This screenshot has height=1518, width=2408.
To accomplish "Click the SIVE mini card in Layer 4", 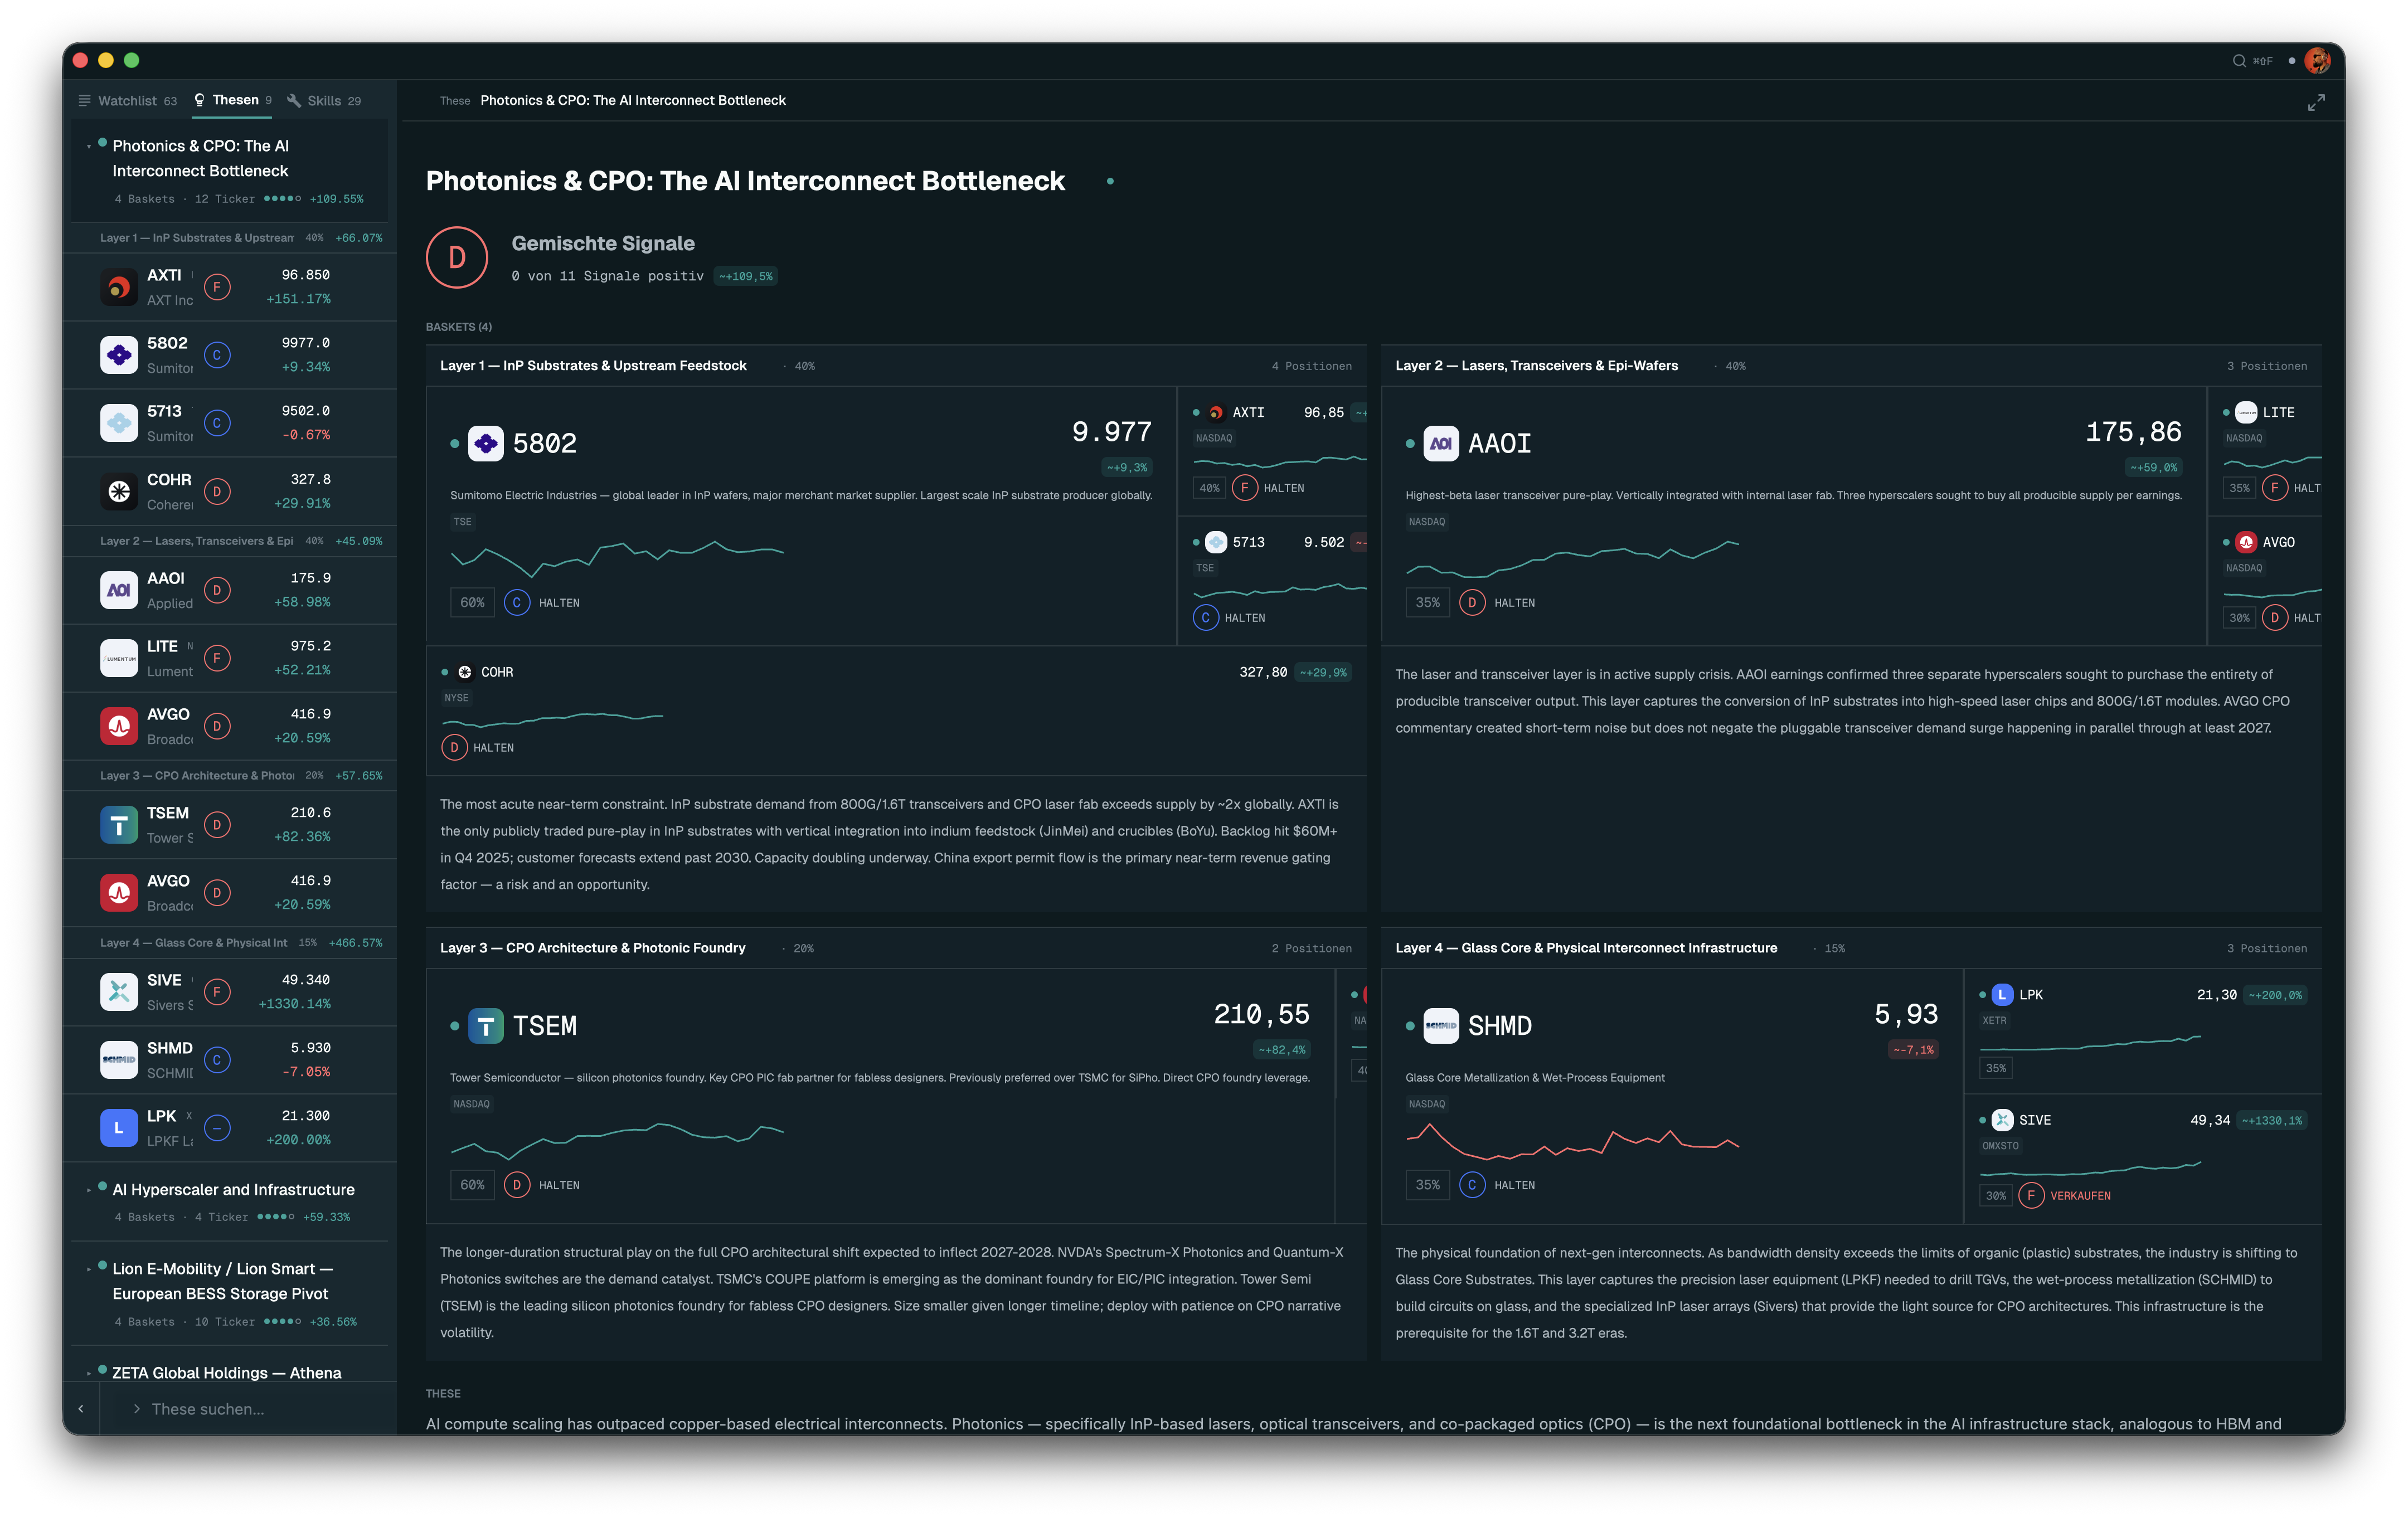I will click(2143, 1159).
